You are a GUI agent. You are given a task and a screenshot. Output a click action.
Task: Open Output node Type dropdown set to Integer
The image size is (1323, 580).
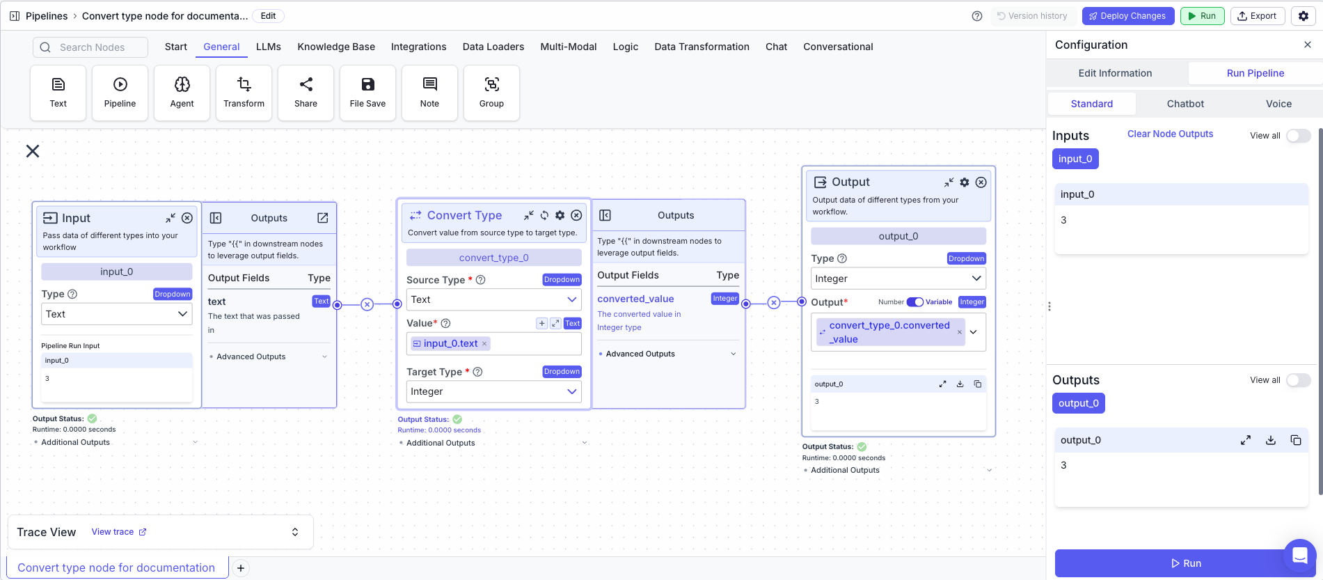898,279
